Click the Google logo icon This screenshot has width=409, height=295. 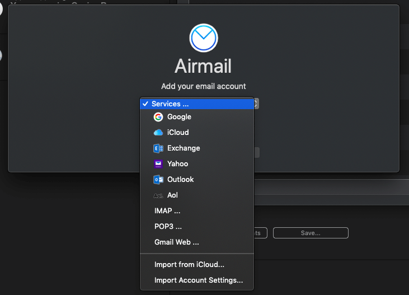(158, 117)
